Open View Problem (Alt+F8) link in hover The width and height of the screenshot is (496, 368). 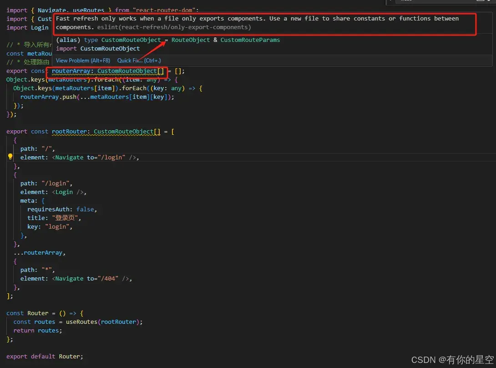click(x=83, y=61)
